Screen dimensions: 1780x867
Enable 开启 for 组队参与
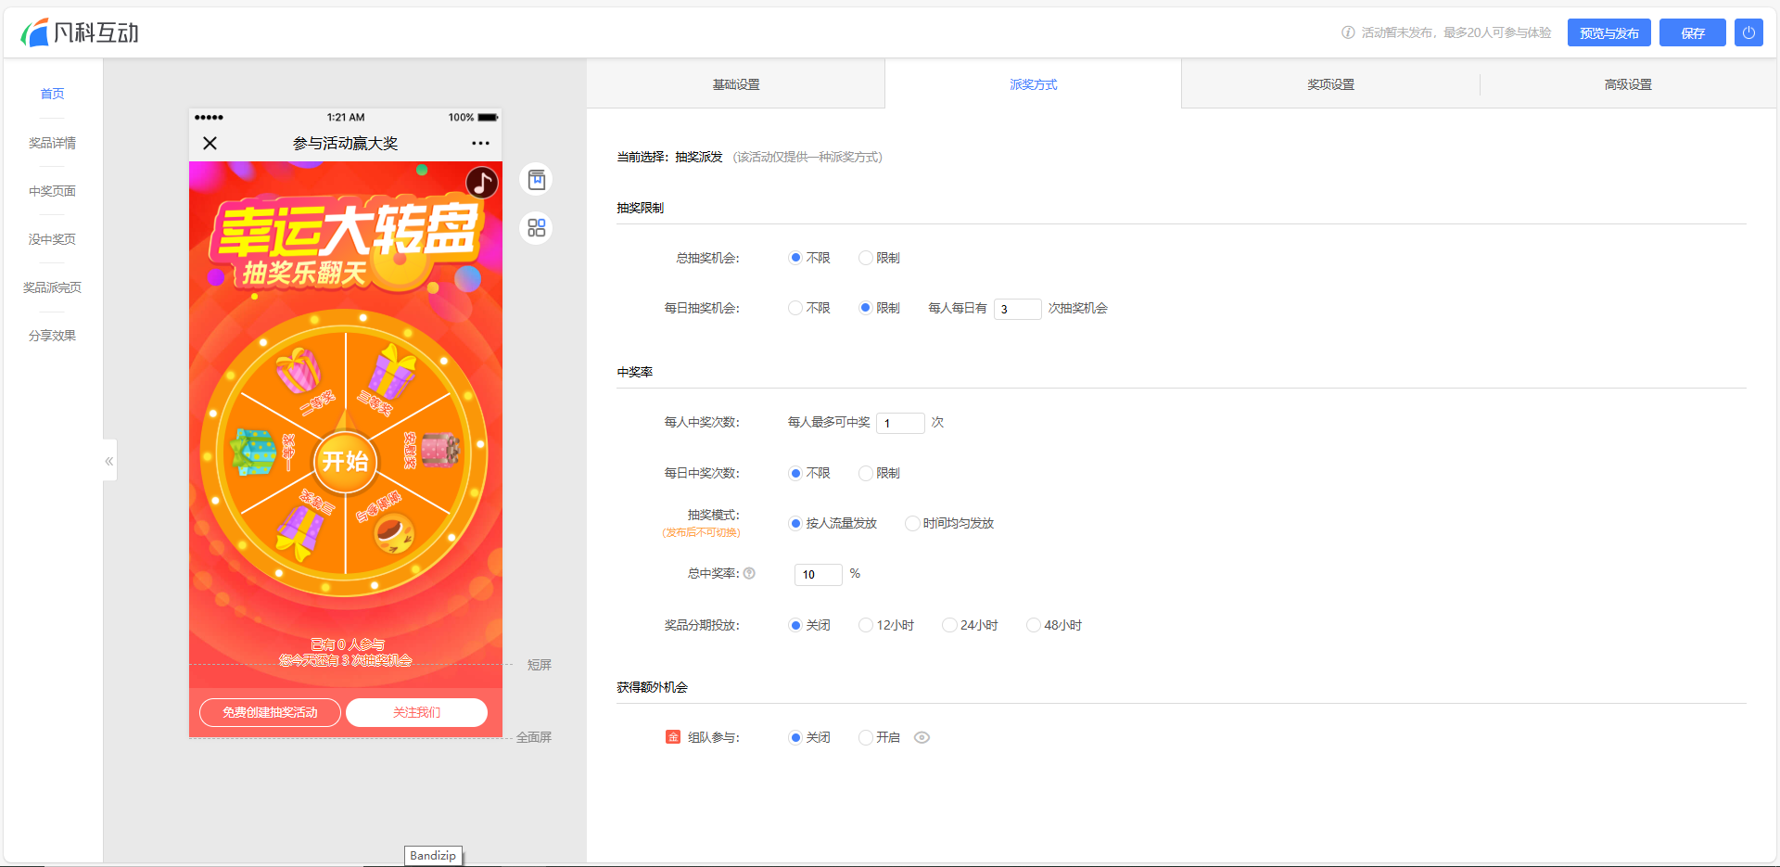pos(866,738)
